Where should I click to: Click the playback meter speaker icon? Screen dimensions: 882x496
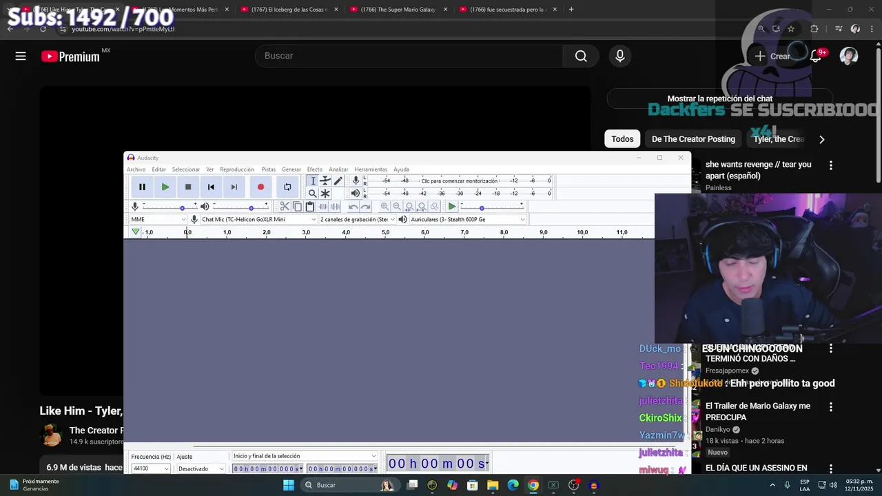tap(356, 194)
